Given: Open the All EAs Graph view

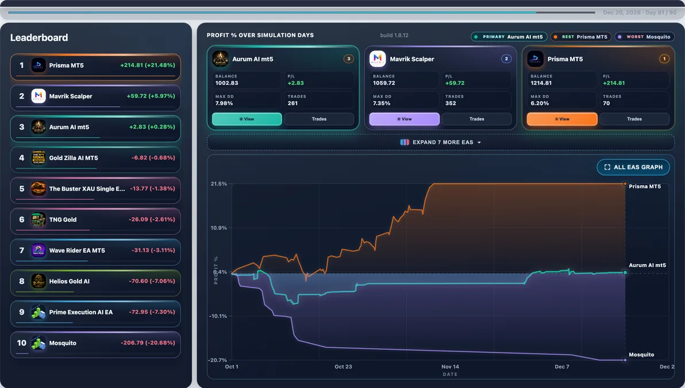Looking at the screenshot, I should click(x=633, y=167).
